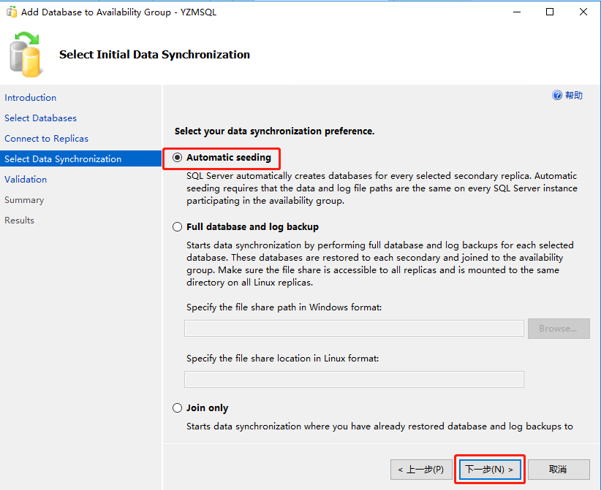Go back with the 上一步(P) button
The width and height of the screenshot is (601, 490).
pyautogui.click(x=421, y=470)
